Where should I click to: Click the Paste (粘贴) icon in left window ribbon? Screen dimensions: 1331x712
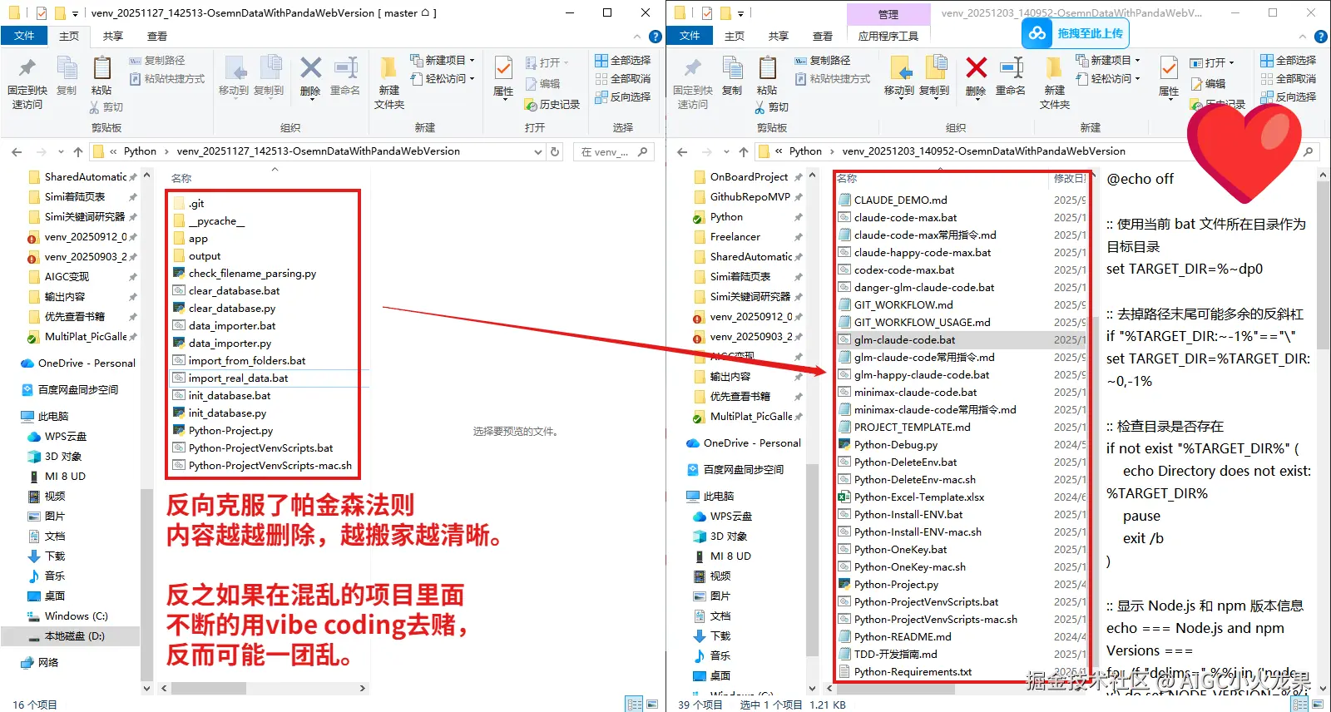point(101,77)
